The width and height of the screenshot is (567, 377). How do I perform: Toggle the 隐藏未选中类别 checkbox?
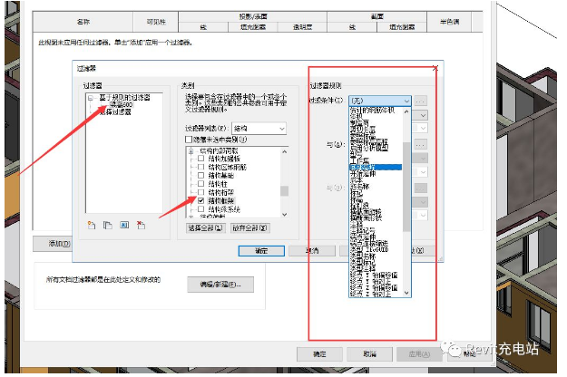pyautogui.click(x=189, y=140)
